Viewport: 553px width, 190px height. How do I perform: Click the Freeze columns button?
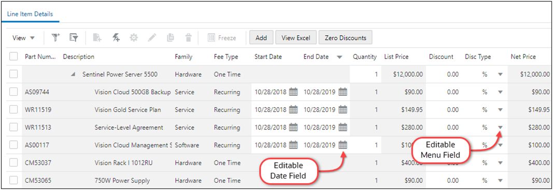(221, 38)
